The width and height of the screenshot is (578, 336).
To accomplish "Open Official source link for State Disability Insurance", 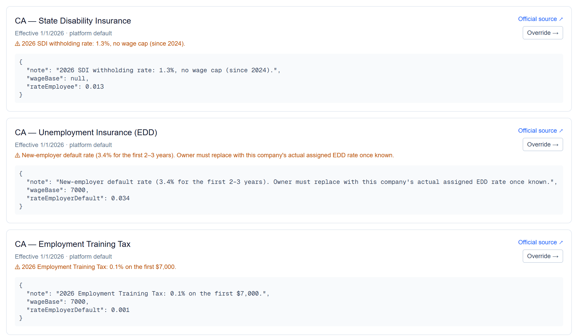I will point(540,19).
